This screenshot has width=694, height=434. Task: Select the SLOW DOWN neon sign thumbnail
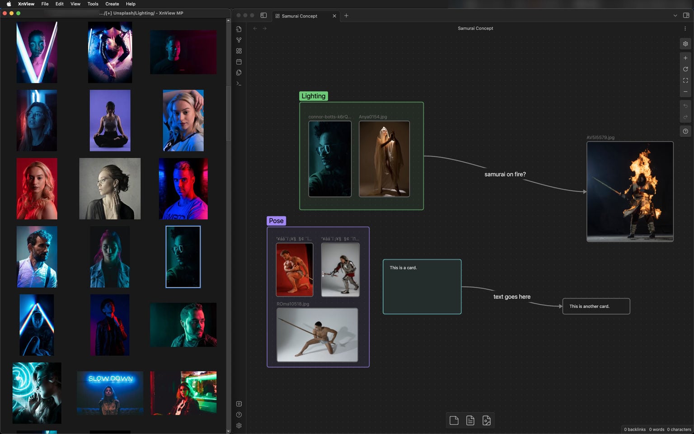click(110, 393)
